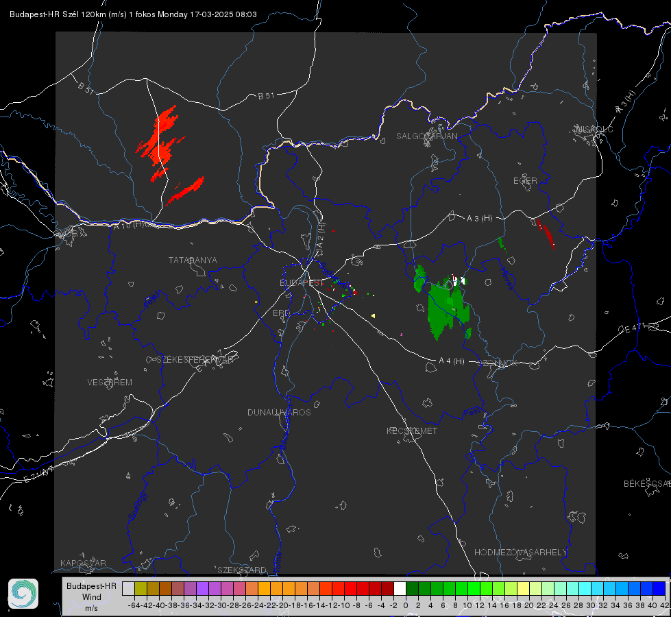Click the Heves county label
Image resolution: width=671 pixels, height=617 pixels.
point(507,279)
